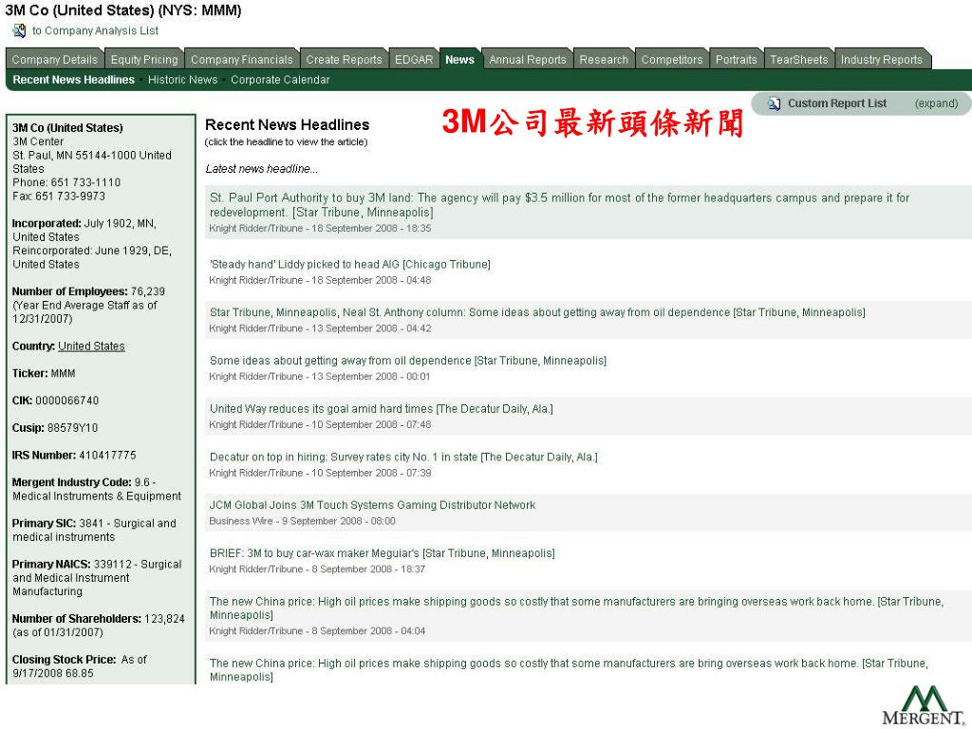Open the Portraits tab

coord(737,60)
